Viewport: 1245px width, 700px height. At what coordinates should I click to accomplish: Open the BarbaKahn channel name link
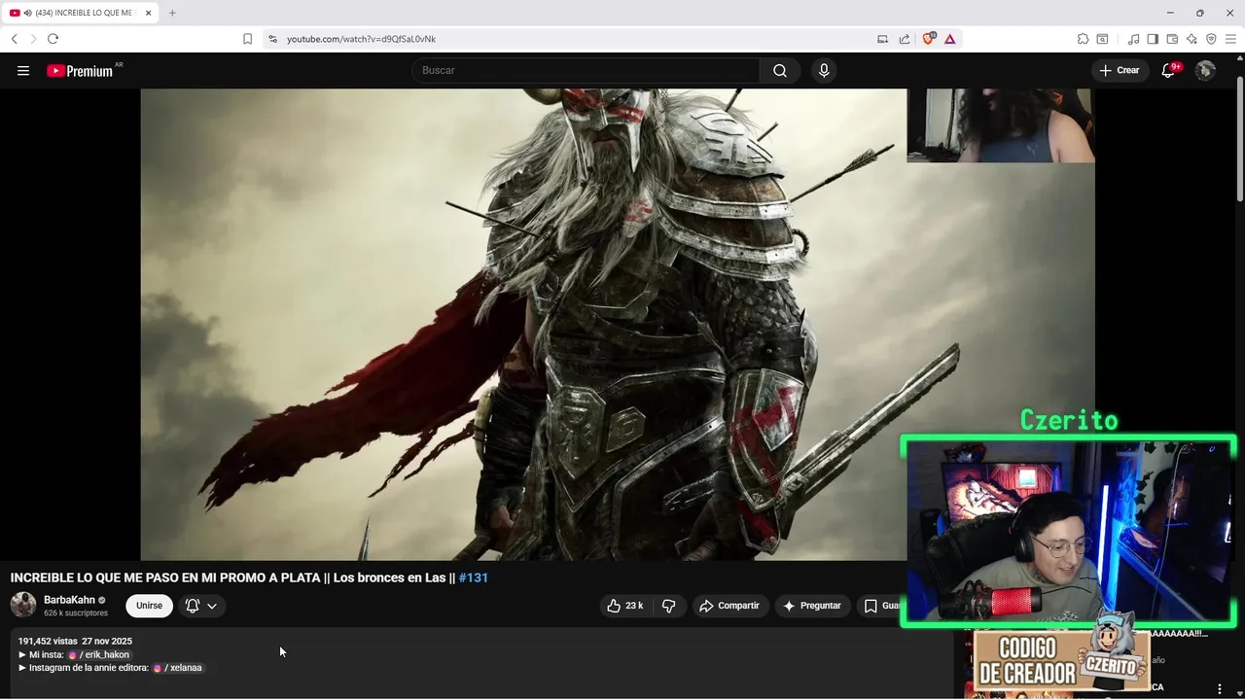pos(69,600)
